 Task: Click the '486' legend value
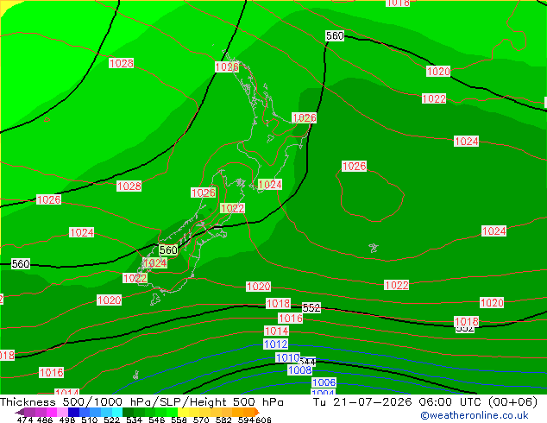pos(45,420)
